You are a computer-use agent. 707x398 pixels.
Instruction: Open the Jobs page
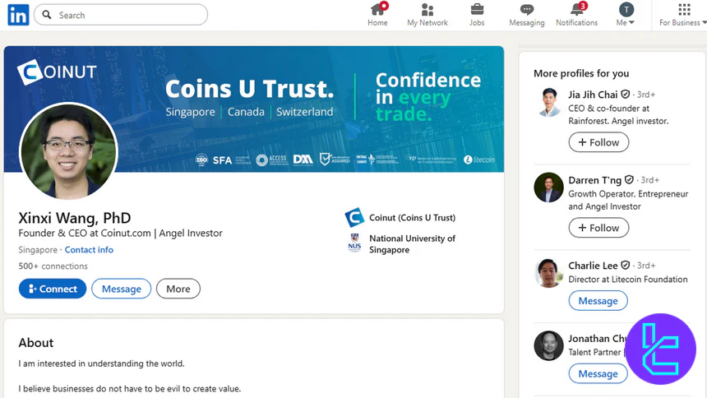pos(477,15)
